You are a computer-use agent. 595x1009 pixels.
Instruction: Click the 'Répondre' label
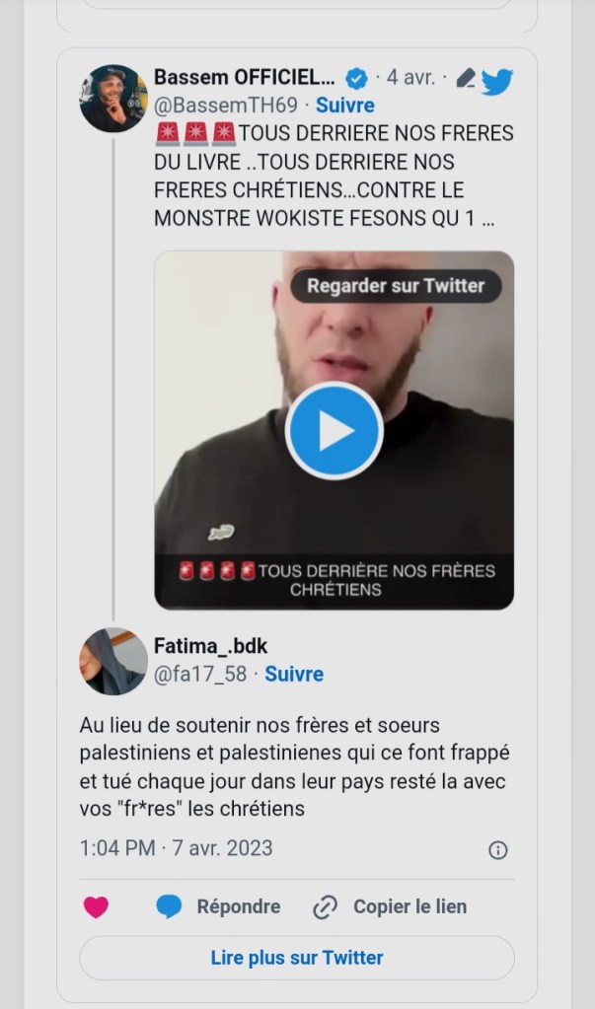click(238, 906)
